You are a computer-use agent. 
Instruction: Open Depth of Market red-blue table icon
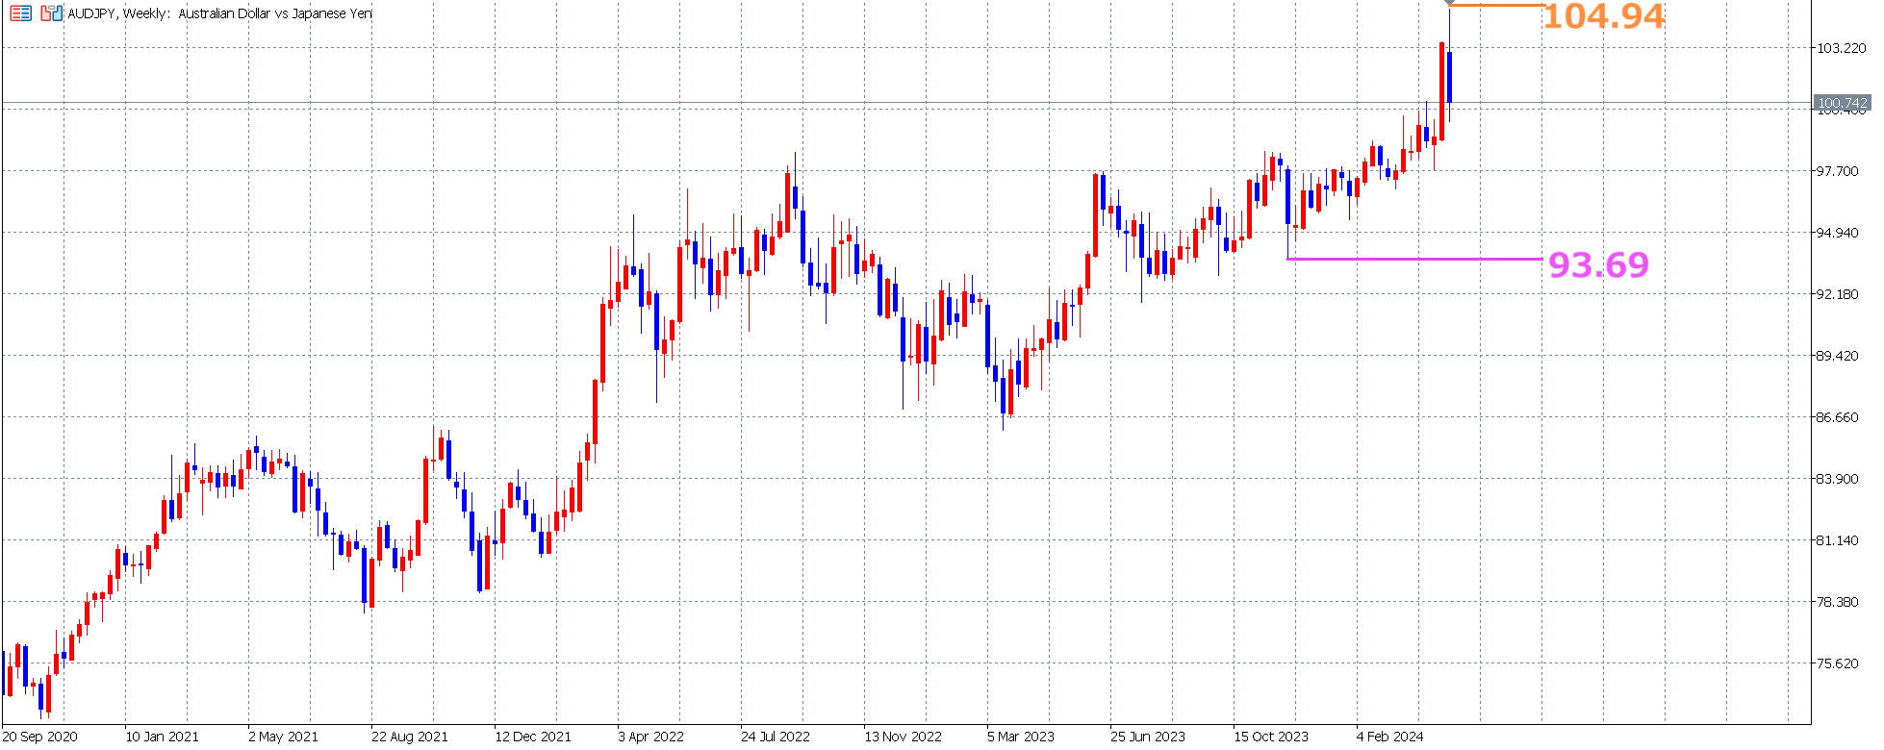click(20, 13)
